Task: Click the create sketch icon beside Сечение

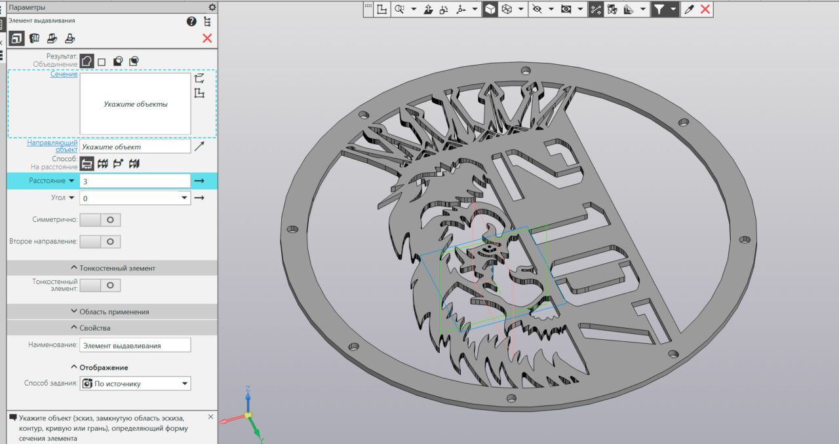Action: point(200,94)
